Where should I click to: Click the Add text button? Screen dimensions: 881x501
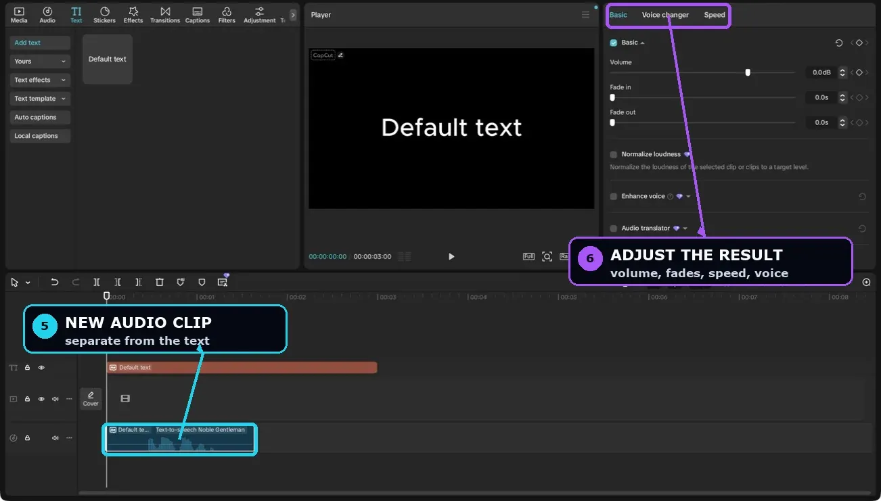(40, 43)
